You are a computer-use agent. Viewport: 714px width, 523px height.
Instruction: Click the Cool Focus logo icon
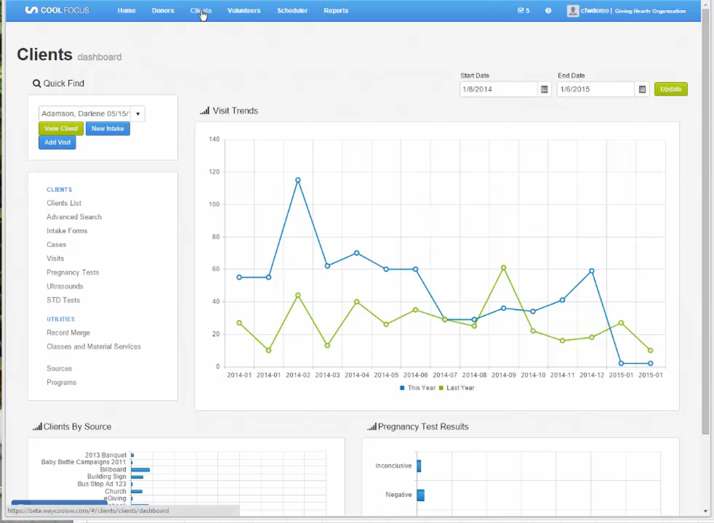pos(31,10)
